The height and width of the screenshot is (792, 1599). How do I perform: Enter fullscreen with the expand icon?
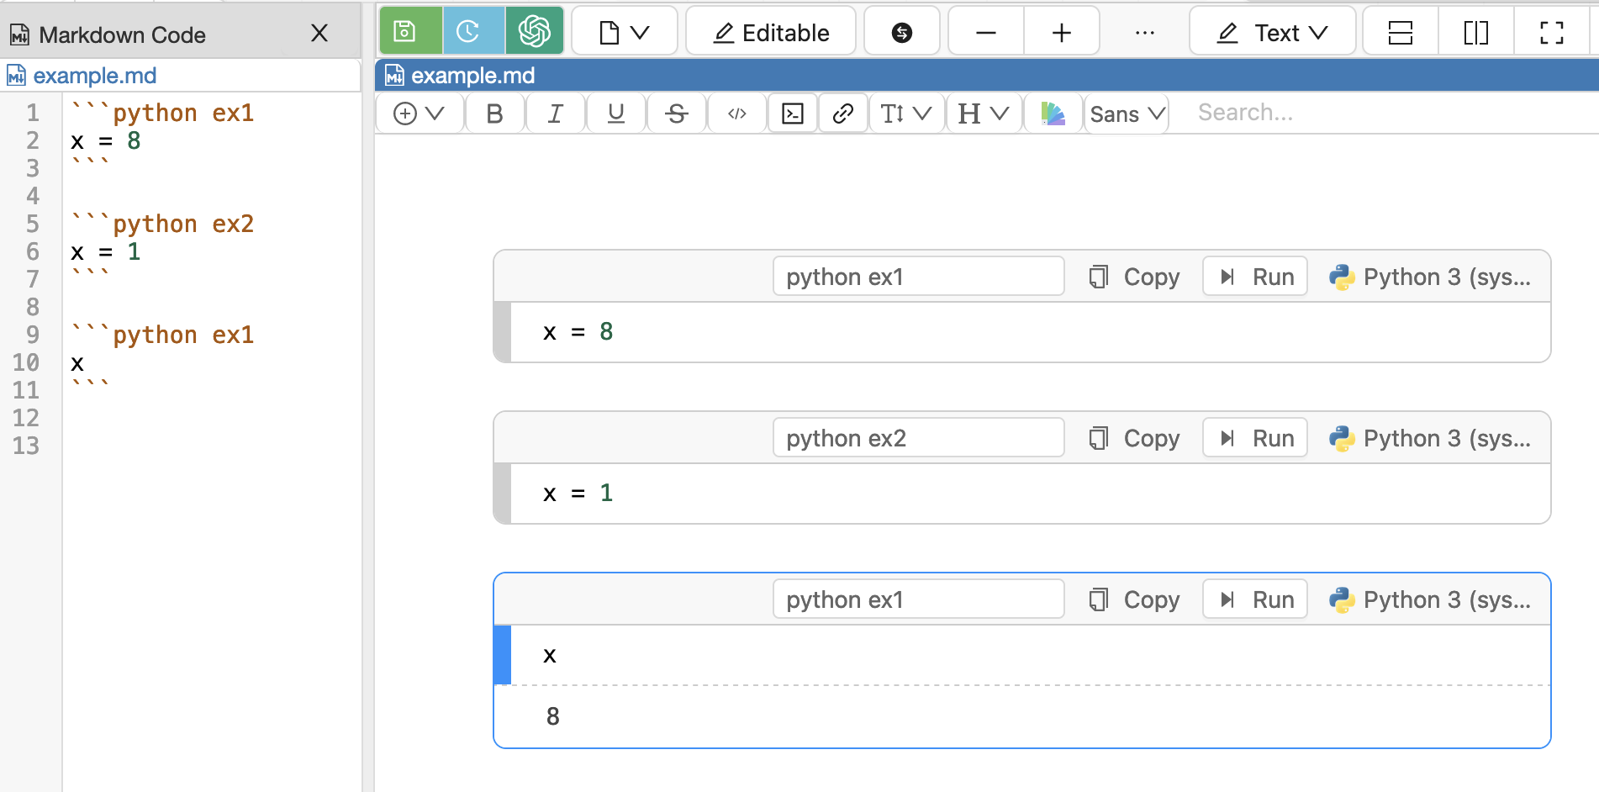1551,33
